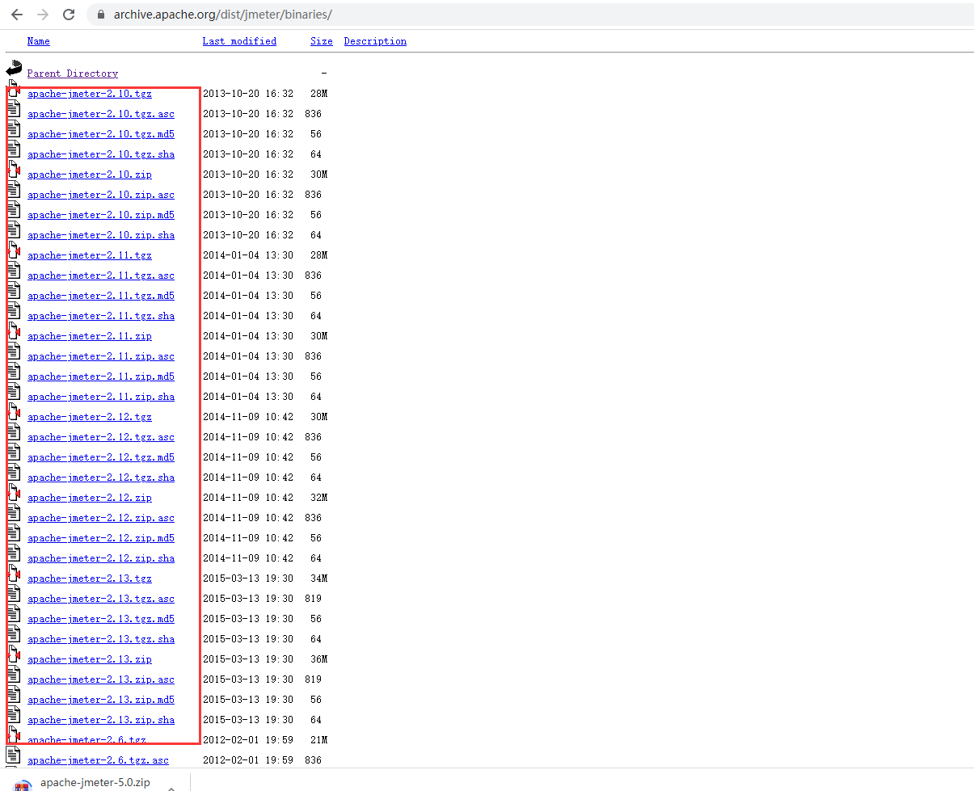
Task: Click the 28M size of apache-jmeter-2.10.tgz
Action: click(318, 94)
